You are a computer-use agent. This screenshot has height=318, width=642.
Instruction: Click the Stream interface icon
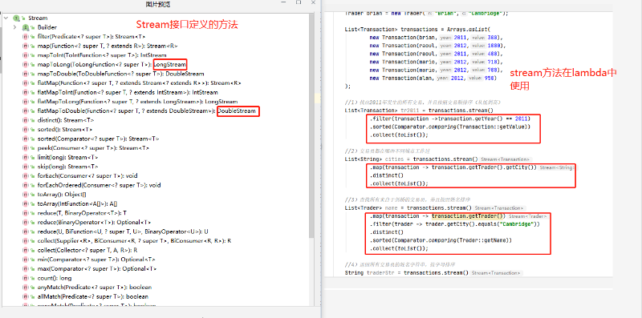pyautogui.click(x=16, y=18)
